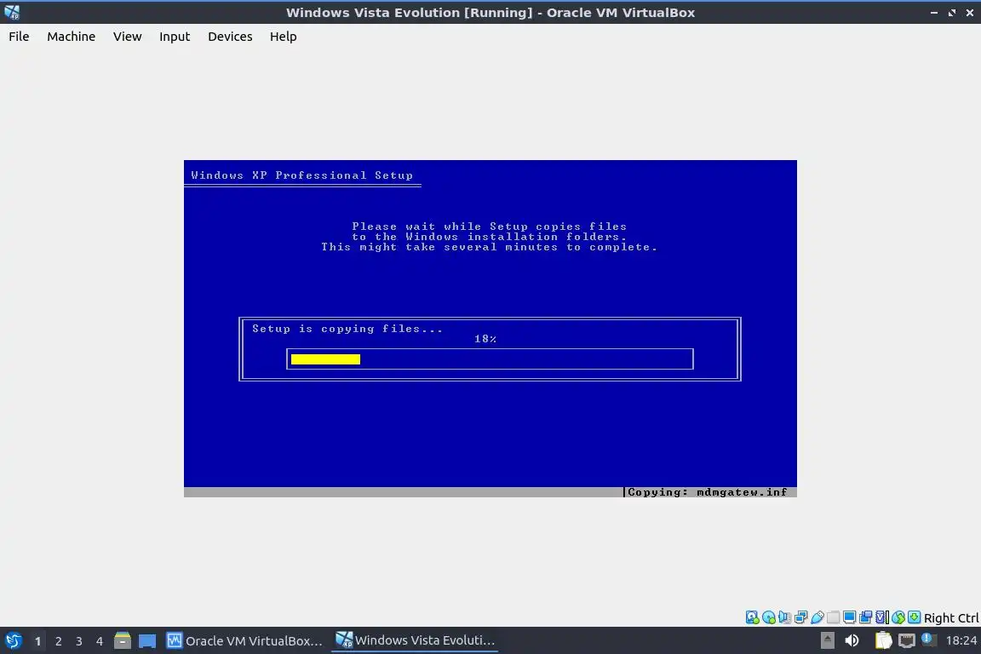Image resolution: width=981 pixels, height=654 pixels.
Task: Click the optical disc status icon
Action: (x=768, y=617)
